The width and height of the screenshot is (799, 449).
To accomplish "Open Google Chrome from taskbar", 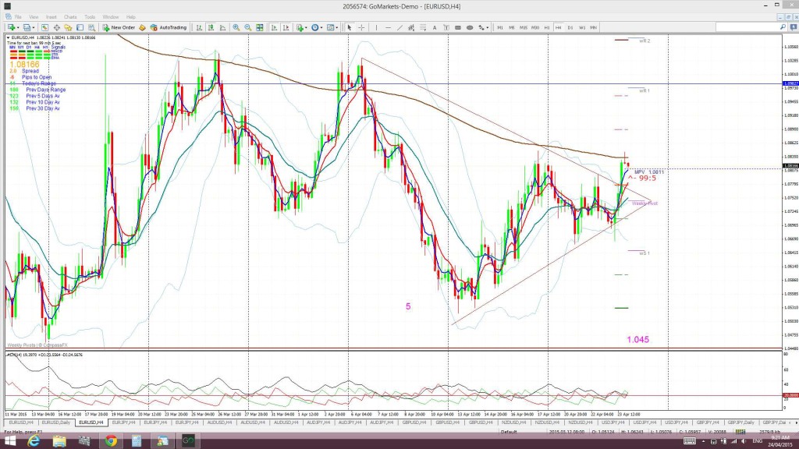I will point(111,441).
